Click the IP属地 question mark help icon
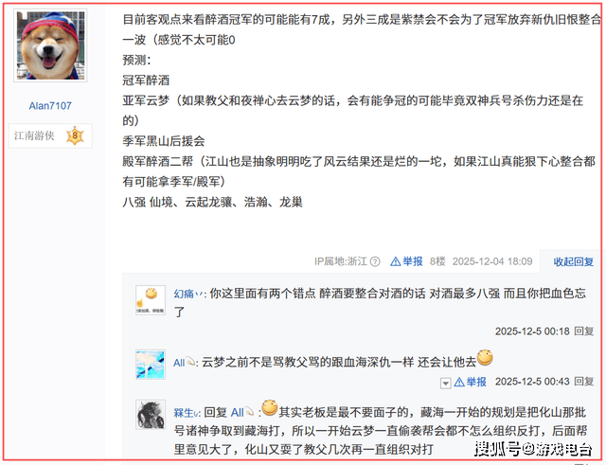The height and width of the screenshot is (465, 606). tap(375, 261)
